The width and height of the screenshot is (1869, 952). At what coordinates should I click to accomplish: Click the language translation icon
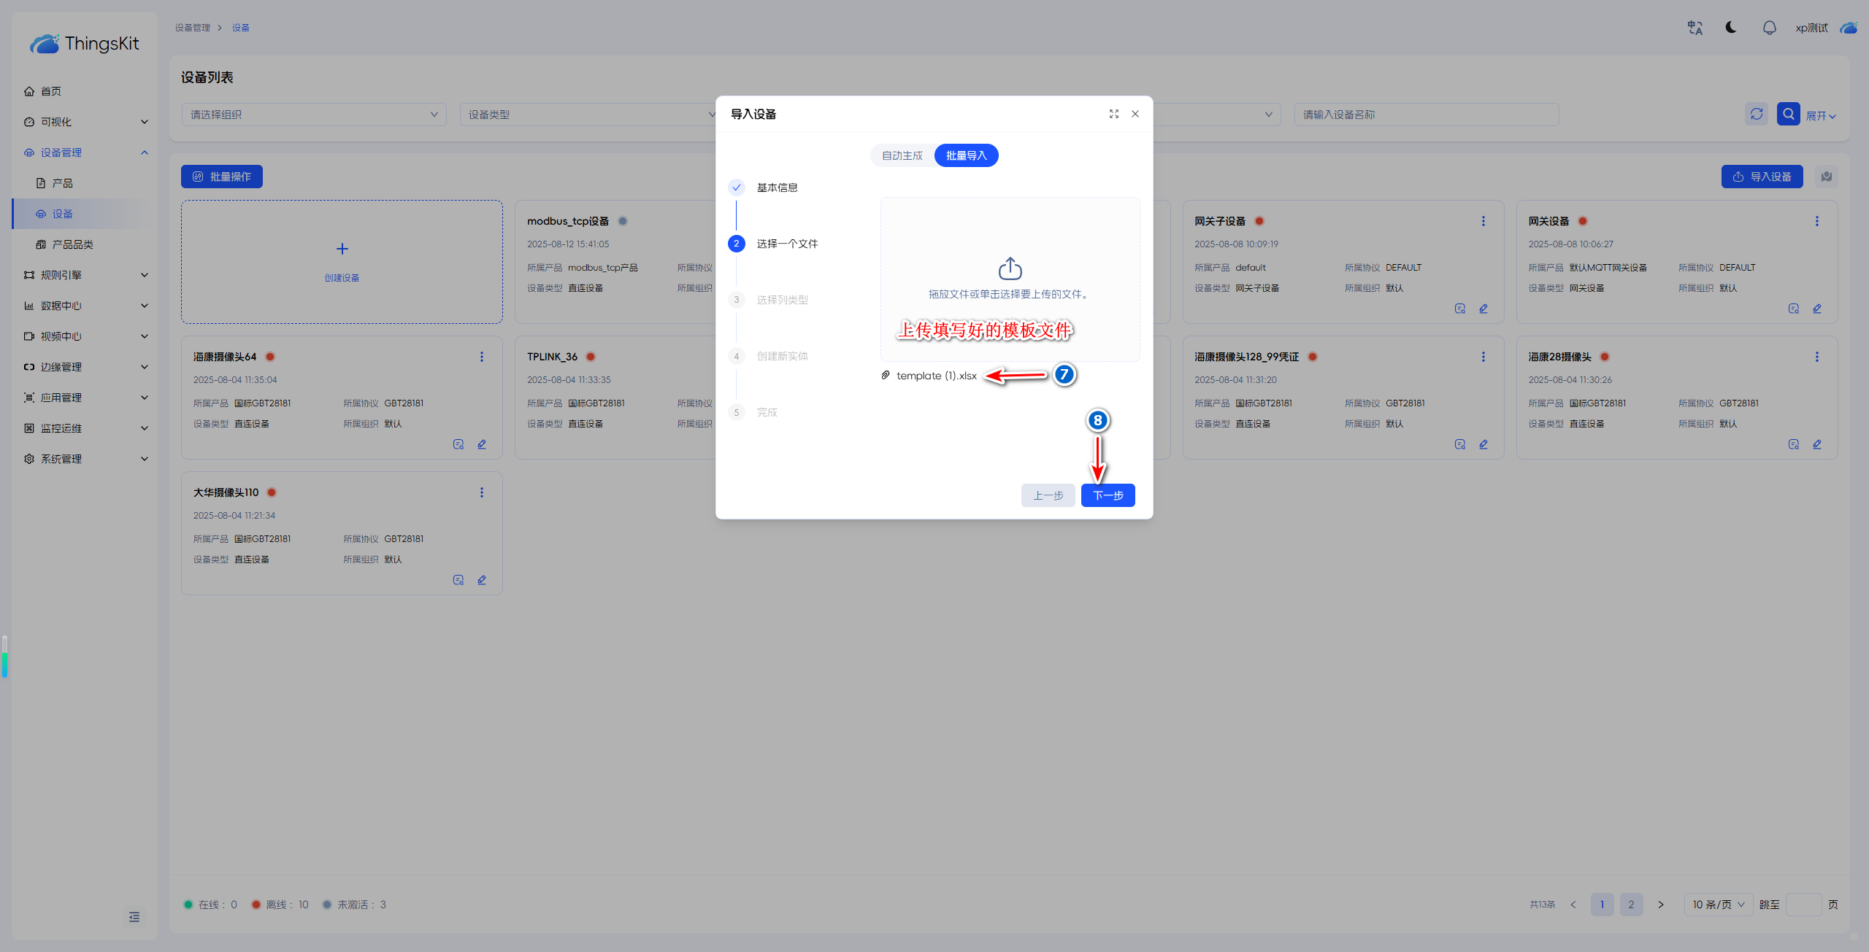(x=1695, y=28)
